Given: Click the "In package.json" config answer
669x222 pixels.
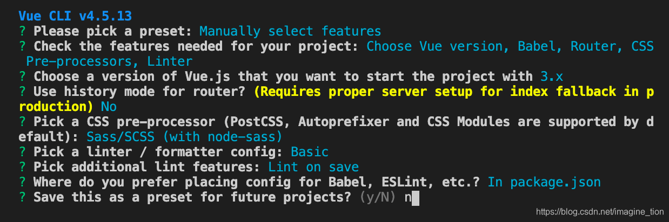Looking at the screenshot, I should point(544,182).
